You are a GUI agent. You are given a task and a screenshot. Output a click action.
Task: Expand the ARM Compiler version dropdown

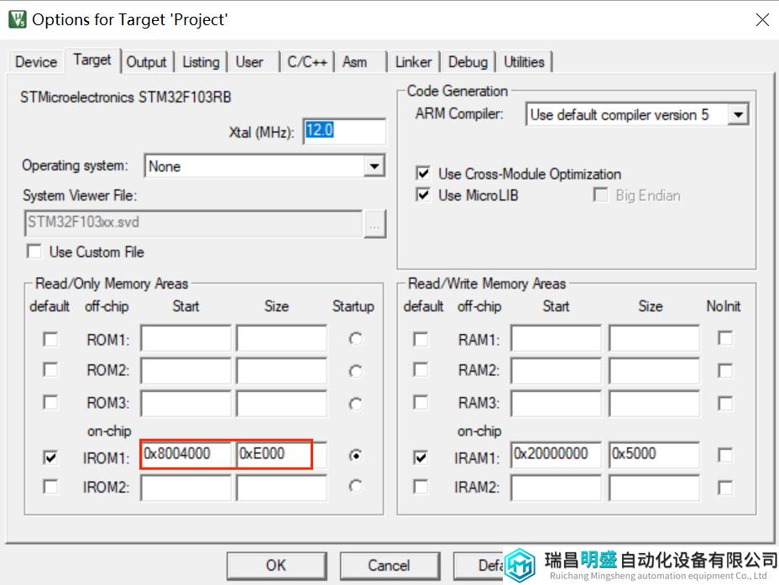point(738,115)
